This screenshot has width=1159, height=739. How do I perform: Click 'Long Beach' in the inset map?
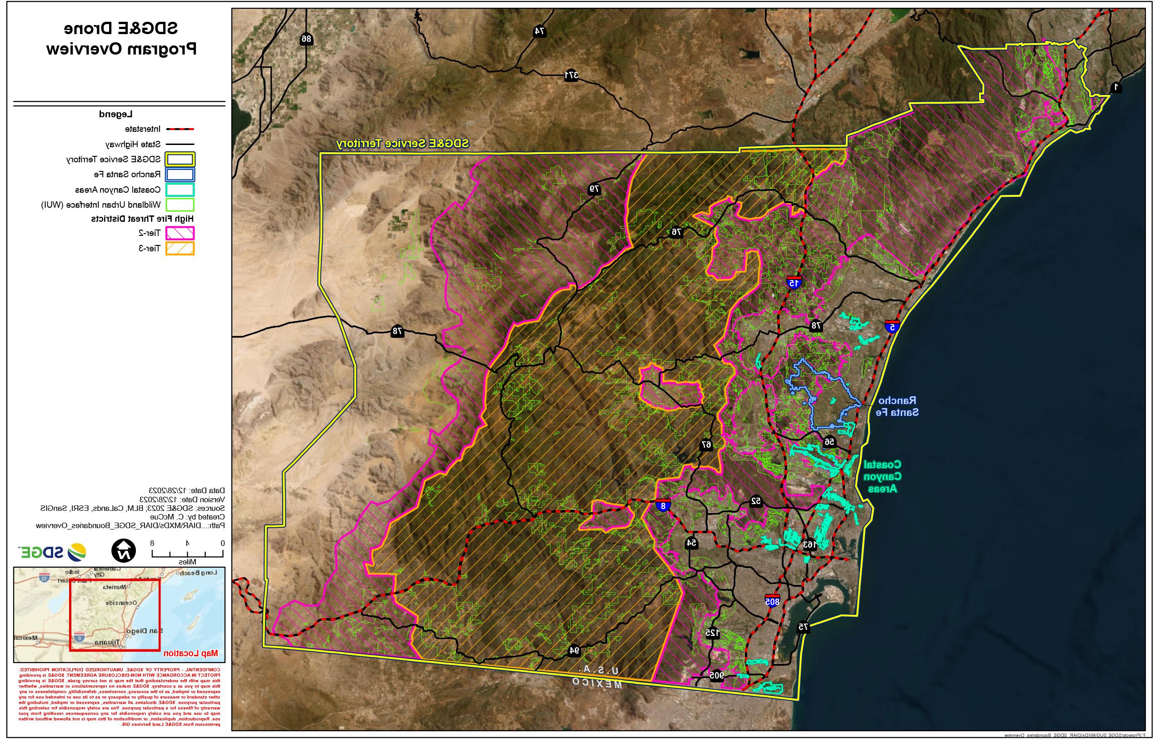pyautogui.click(x=199, y=572)
